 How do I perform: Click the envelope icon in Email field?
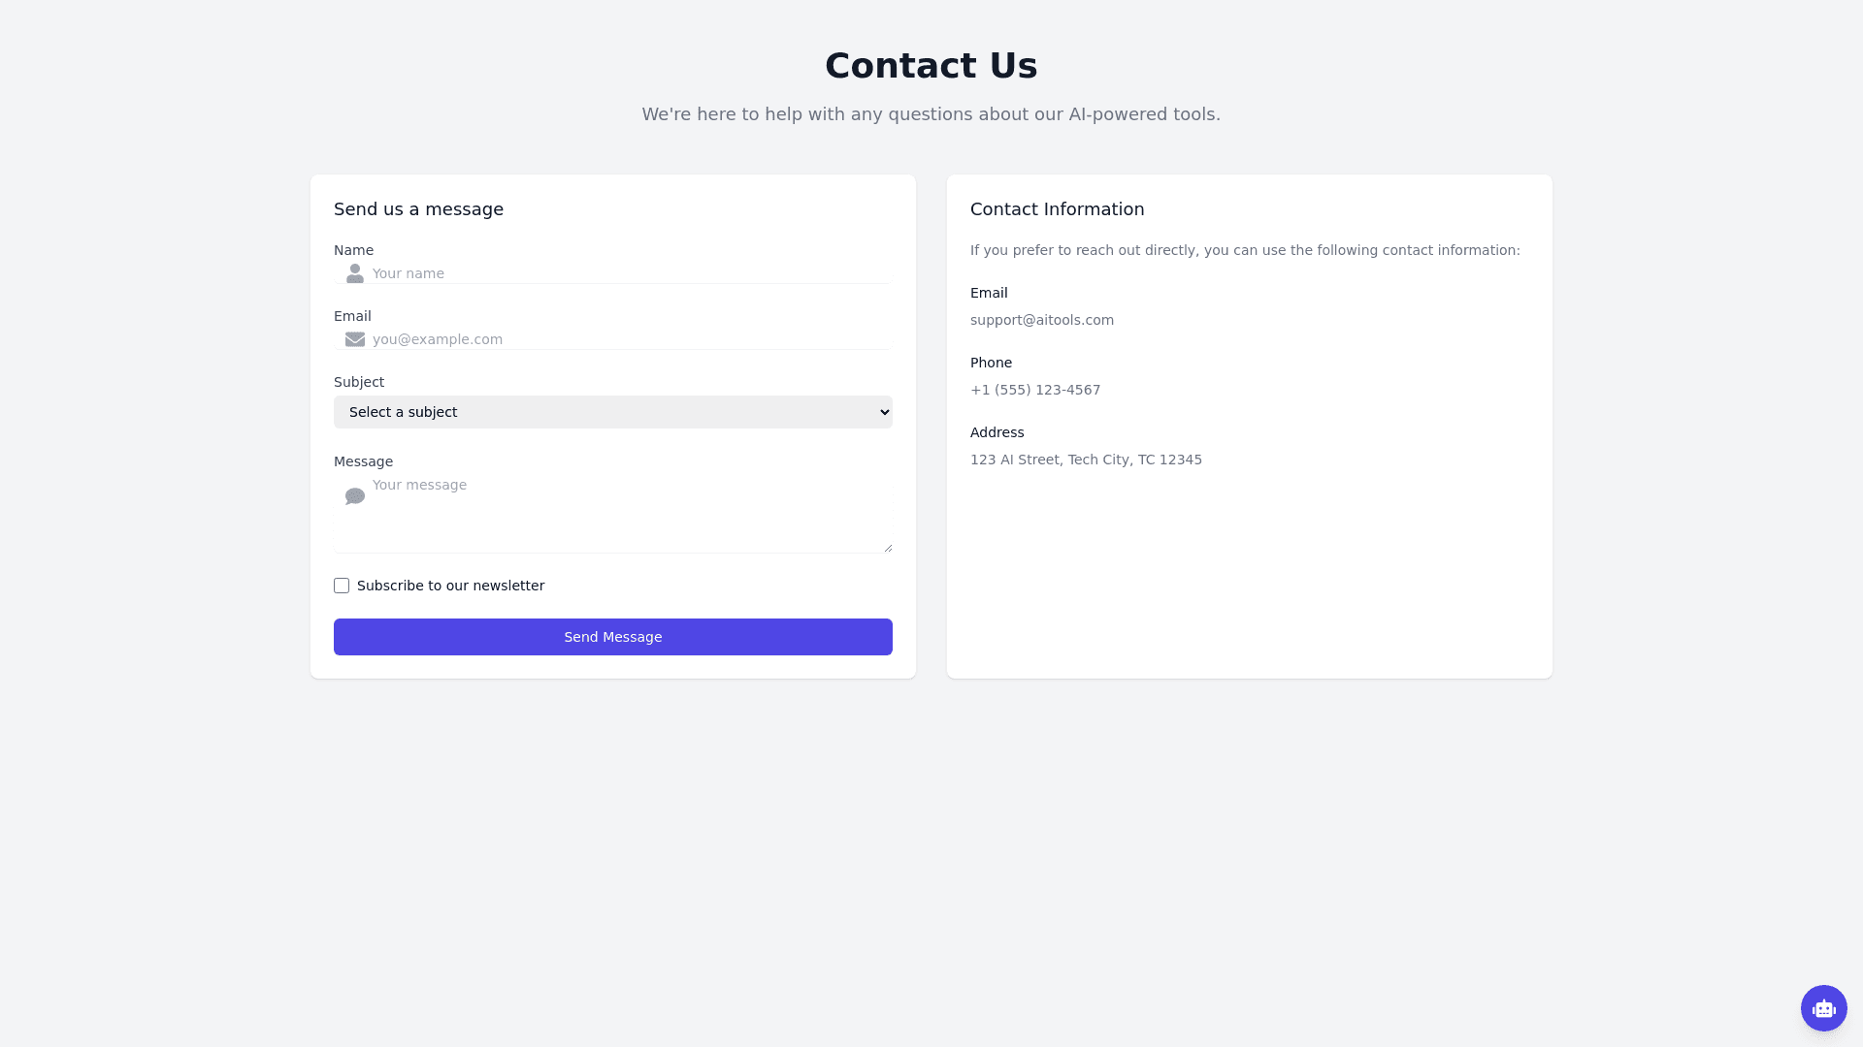click(355, 339)
